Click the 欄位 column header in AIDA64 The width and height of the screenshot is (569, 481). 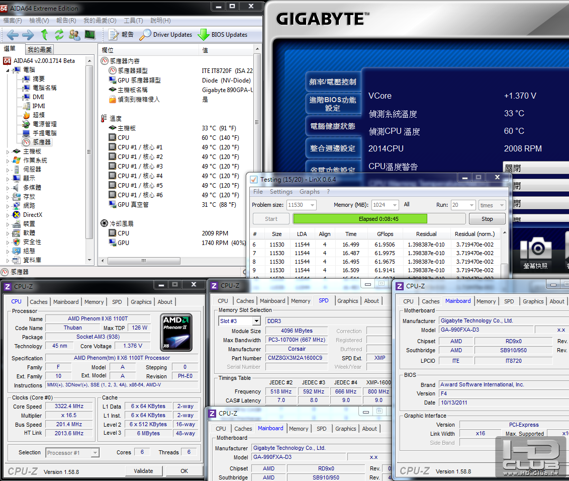coord(149,50)
